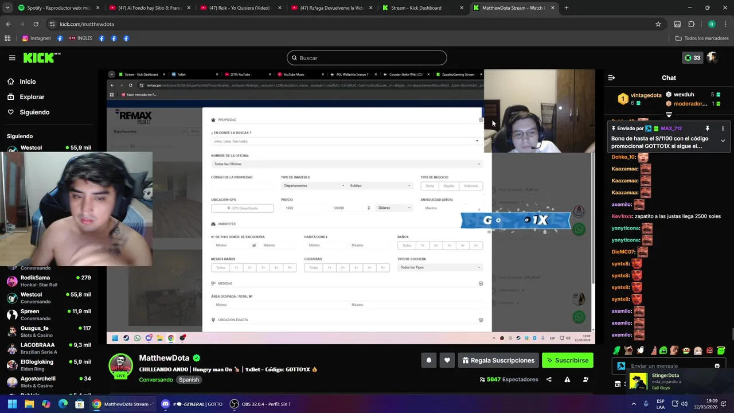Unpin the pinned chat message

(707, 128)
